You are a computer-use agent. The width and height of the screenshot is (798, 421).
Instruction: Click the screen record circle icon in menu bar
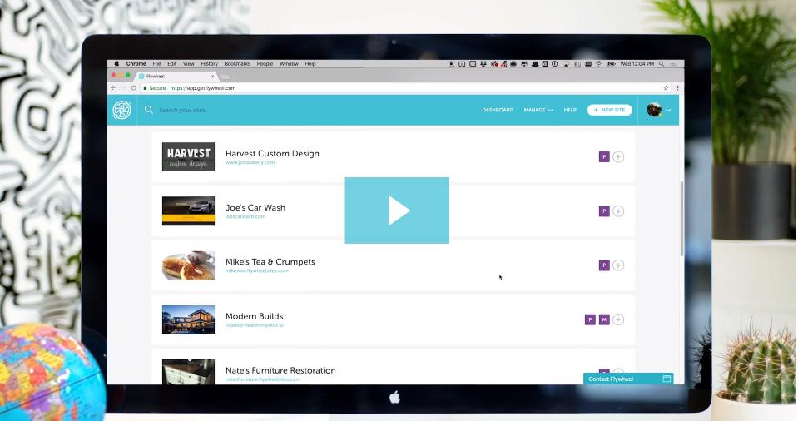click(x=451, y=63)
